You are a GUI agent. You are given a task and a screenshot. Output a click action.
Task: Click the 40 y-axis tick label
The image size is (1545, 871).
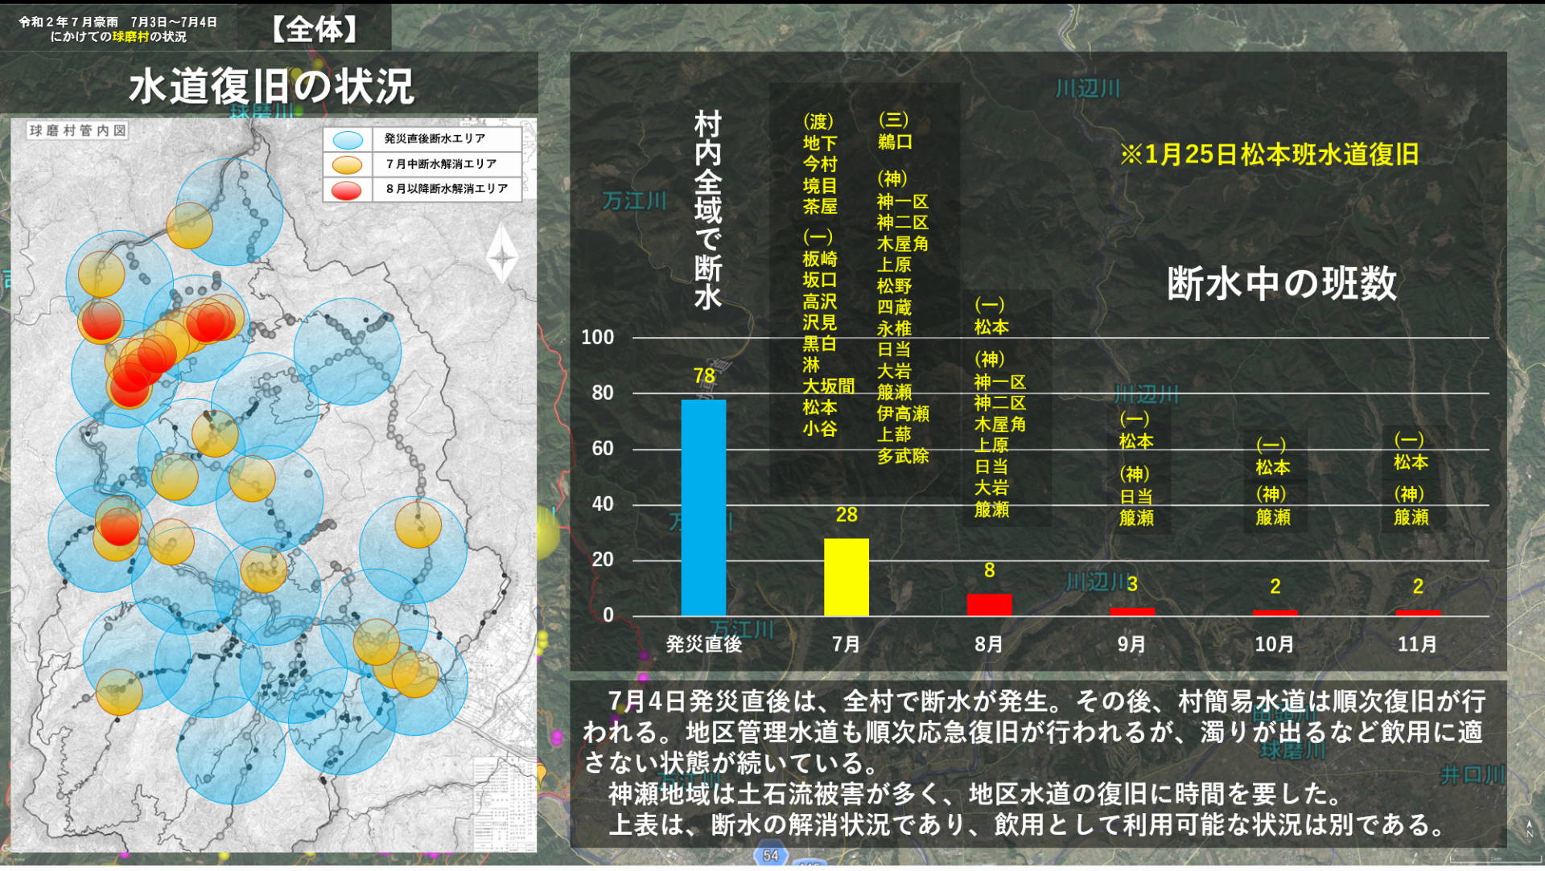(x=603, y=504)
